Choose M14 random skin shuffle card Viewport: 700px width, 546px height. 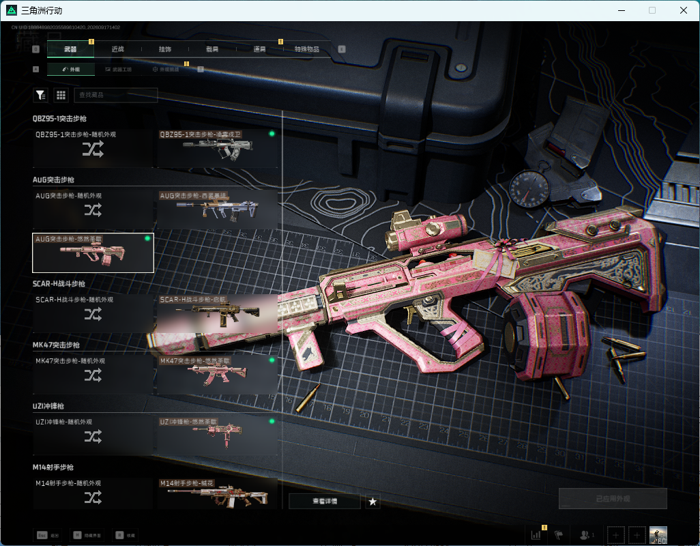click(x=93, y=493)
